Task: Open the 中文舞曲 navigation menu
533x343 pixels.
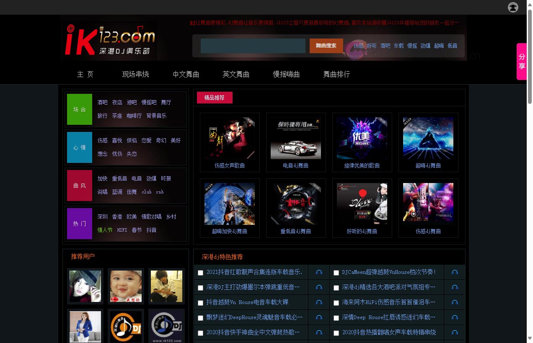Action: pos(186,75)
